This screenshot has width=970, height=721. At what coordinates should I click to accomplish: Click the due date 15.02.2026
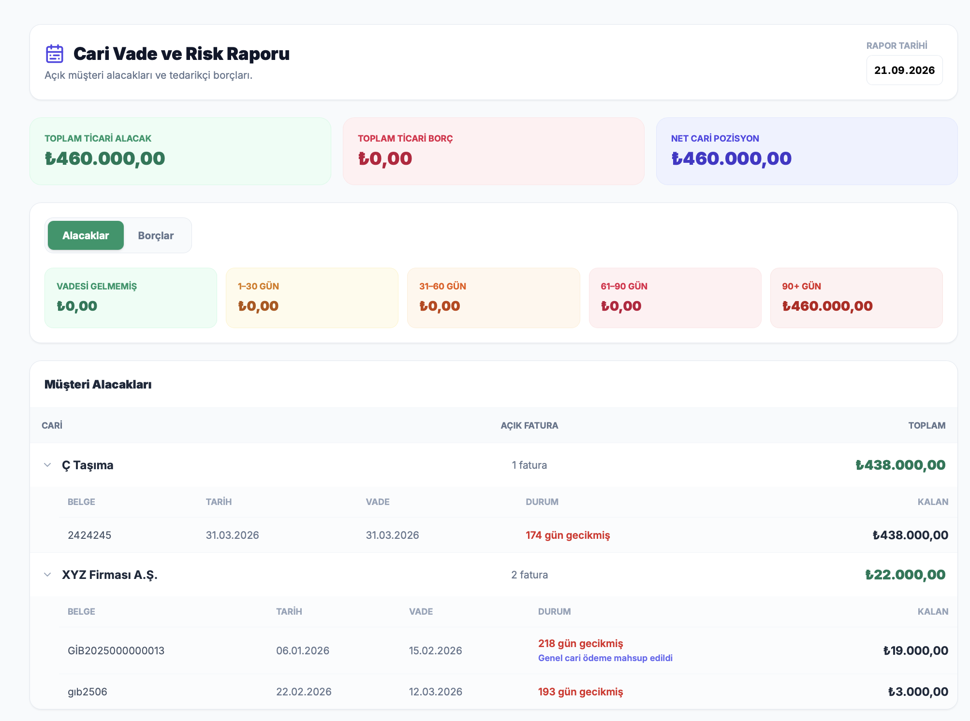click(436, 650)
